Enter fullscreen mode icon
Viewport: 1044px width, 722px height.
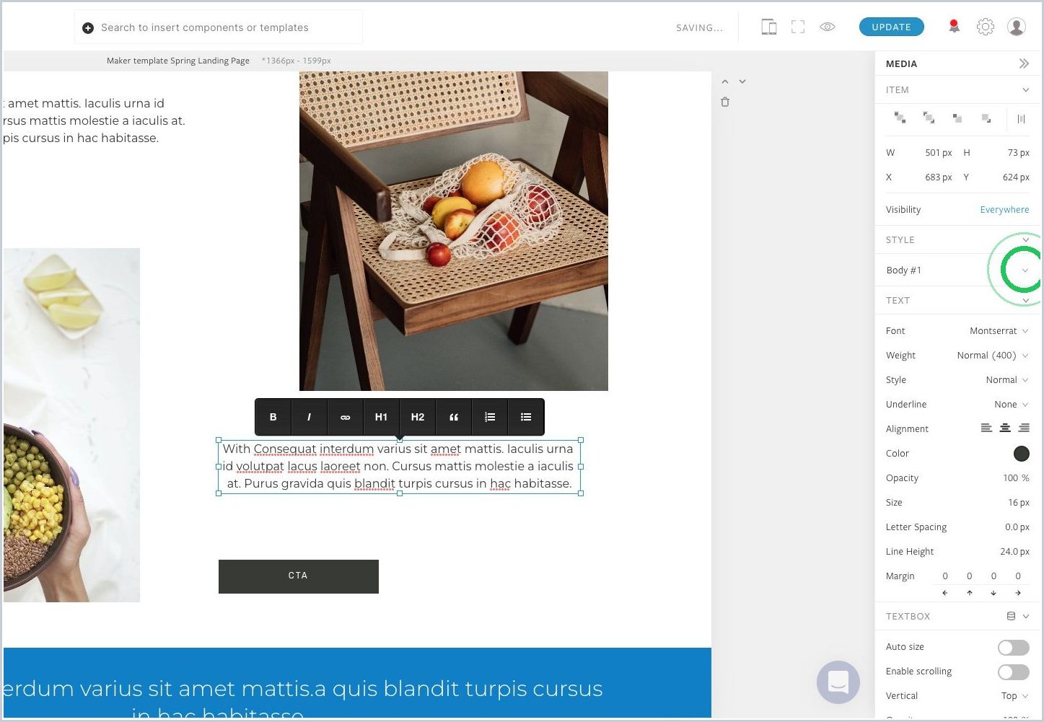click(798, 27)
